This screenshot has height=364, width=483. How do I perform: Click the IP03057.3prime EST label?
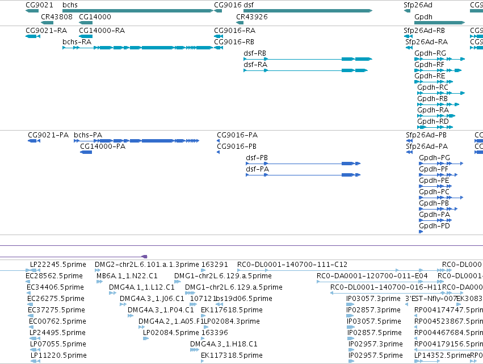(373, 299)
